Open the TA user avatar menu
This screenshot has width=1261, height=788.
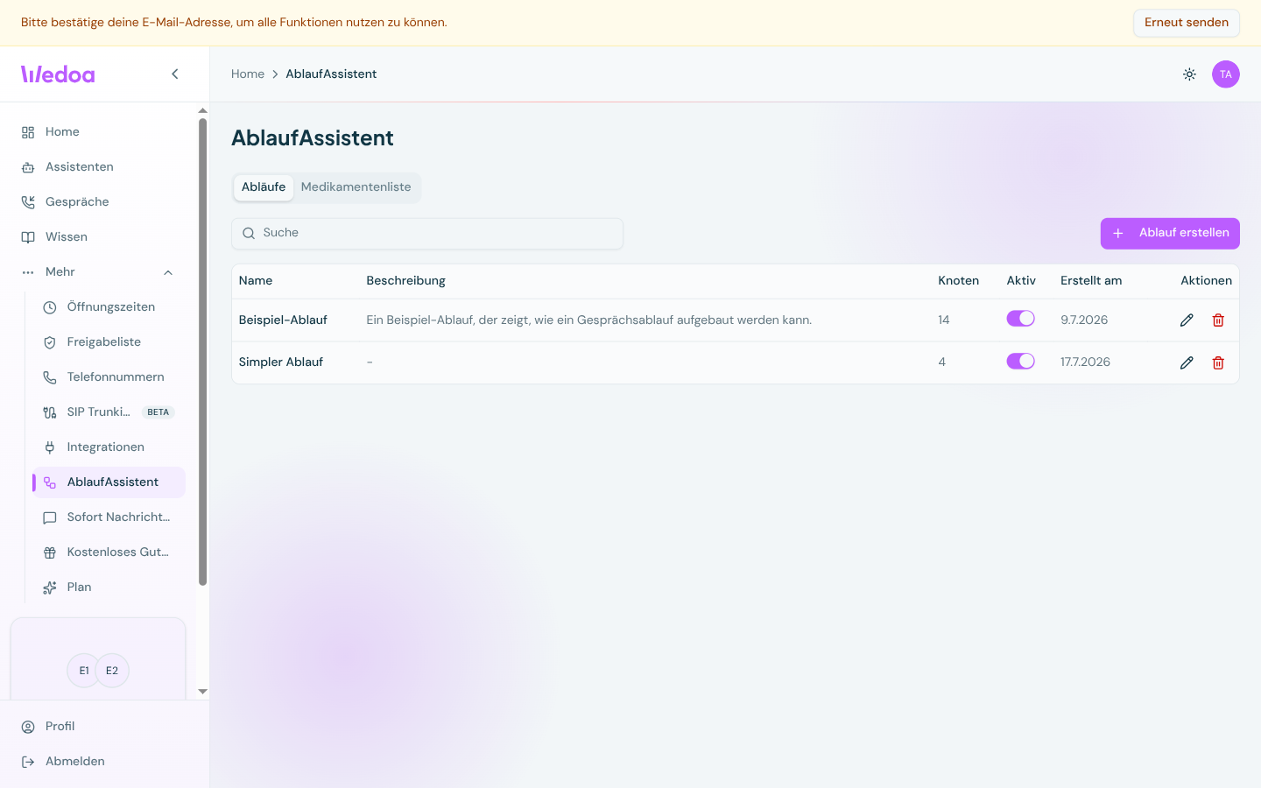[x=1226, y=74]
